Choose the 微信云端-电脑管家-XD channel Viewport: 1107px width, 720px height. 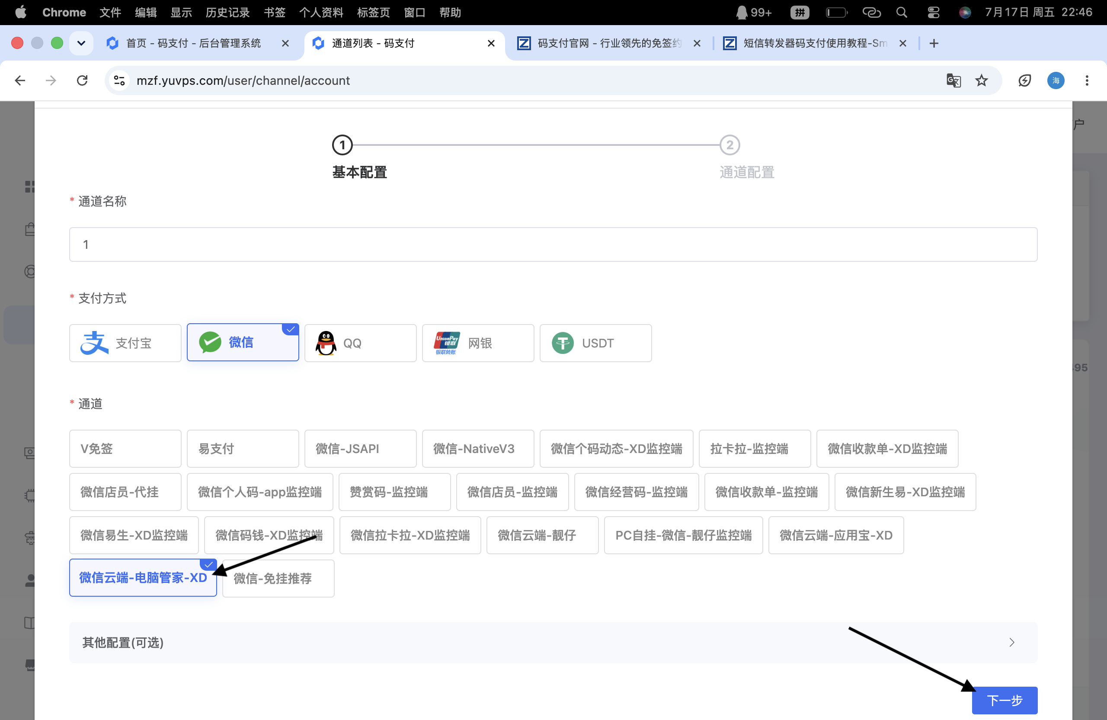(143, 578)
